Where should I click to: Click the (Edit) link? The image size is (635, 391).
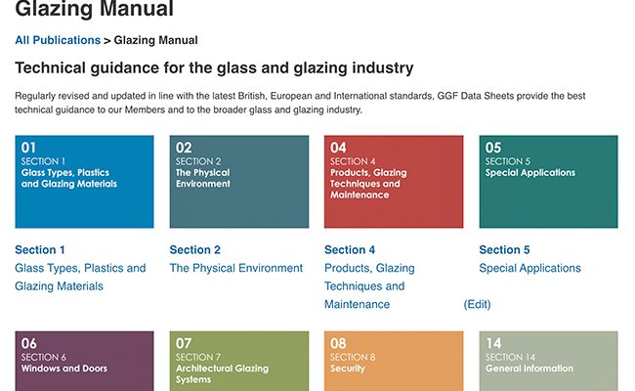[477, 304]
